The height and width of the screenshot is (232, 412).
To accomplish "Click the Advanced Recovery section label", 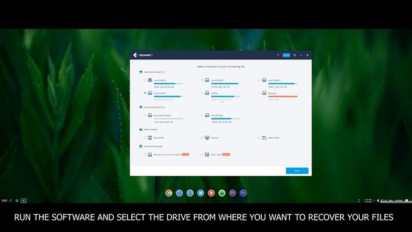I will (153, 146).
